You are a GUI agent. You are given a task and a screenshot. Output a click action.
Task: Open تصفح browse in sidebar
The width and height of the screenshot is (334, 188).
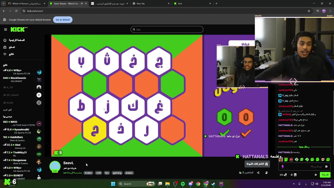9,47
